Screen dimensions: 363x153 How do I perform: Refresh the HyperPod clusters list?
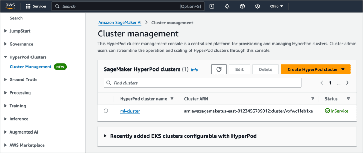click(x=219, y=69)
